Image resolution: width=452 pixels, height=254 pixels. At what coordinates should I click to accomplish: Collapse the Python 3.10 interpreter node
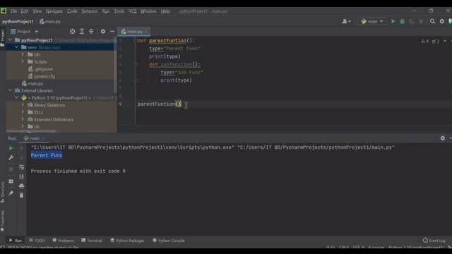tap(16, 98)
